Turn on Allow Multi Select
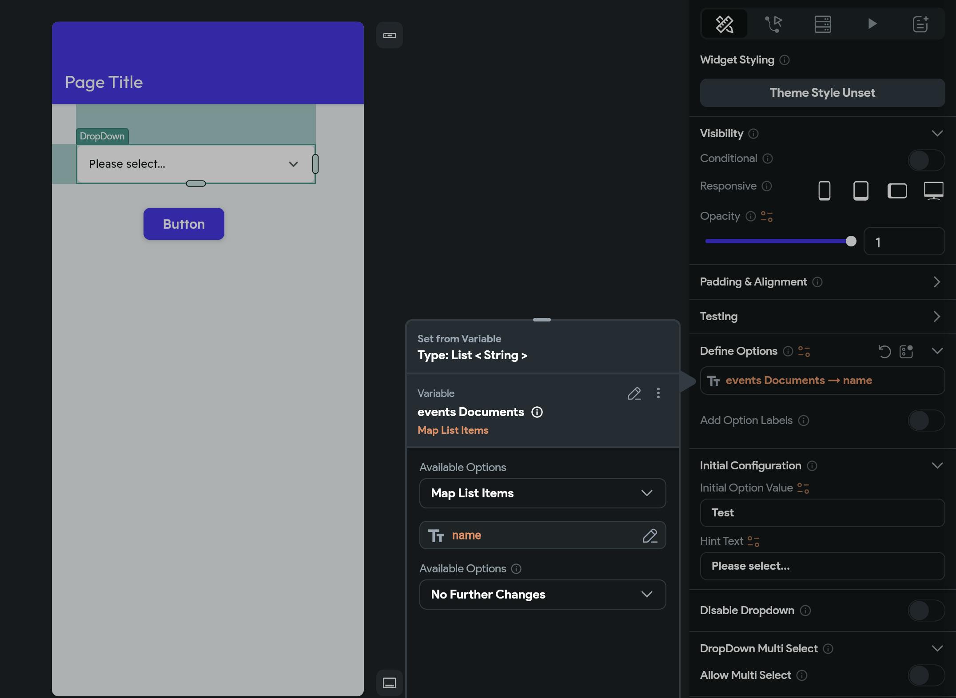 coord(926,675)
